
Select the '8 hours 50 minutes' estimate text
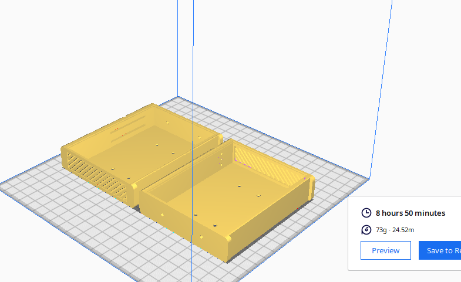(410, 213)
